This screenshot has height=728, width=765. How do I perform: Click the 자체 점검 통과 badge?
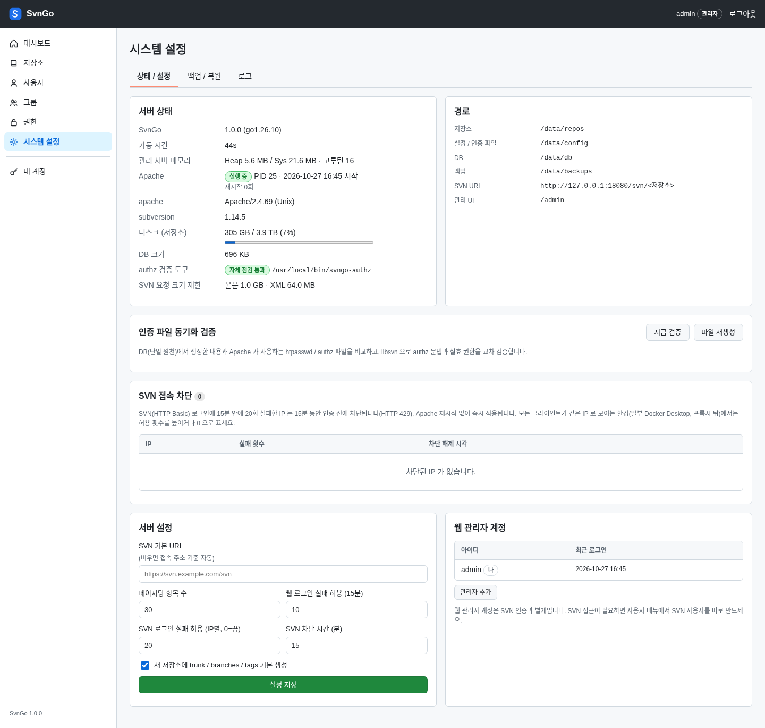coord(247,270)
